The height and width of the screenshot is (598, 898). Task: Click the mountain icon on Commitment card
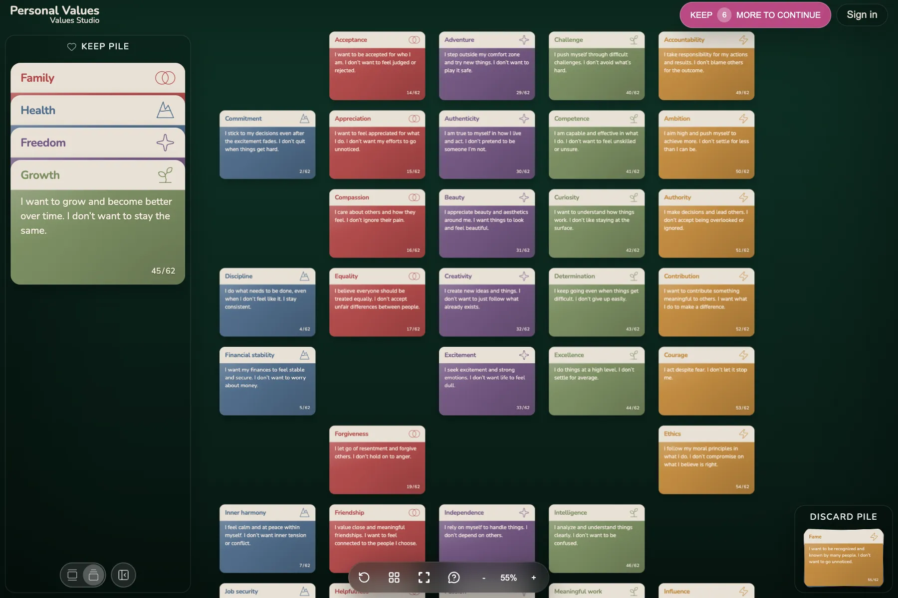pyautogui.click(x=304, y=119)
